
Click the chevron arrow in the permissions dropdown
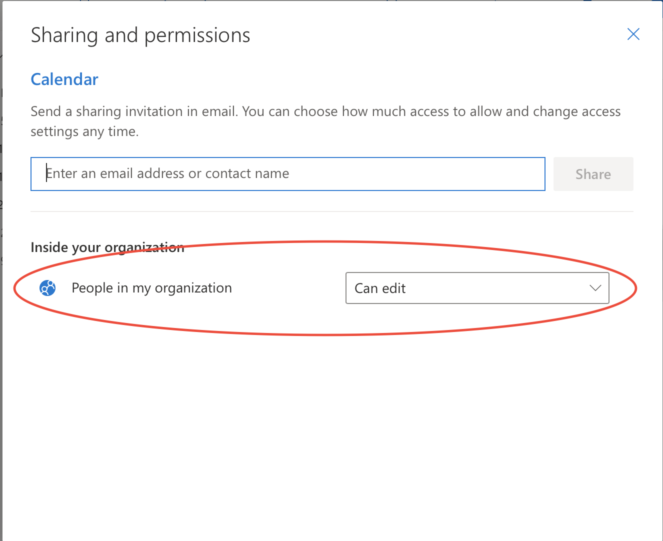[x=594, y=288]
